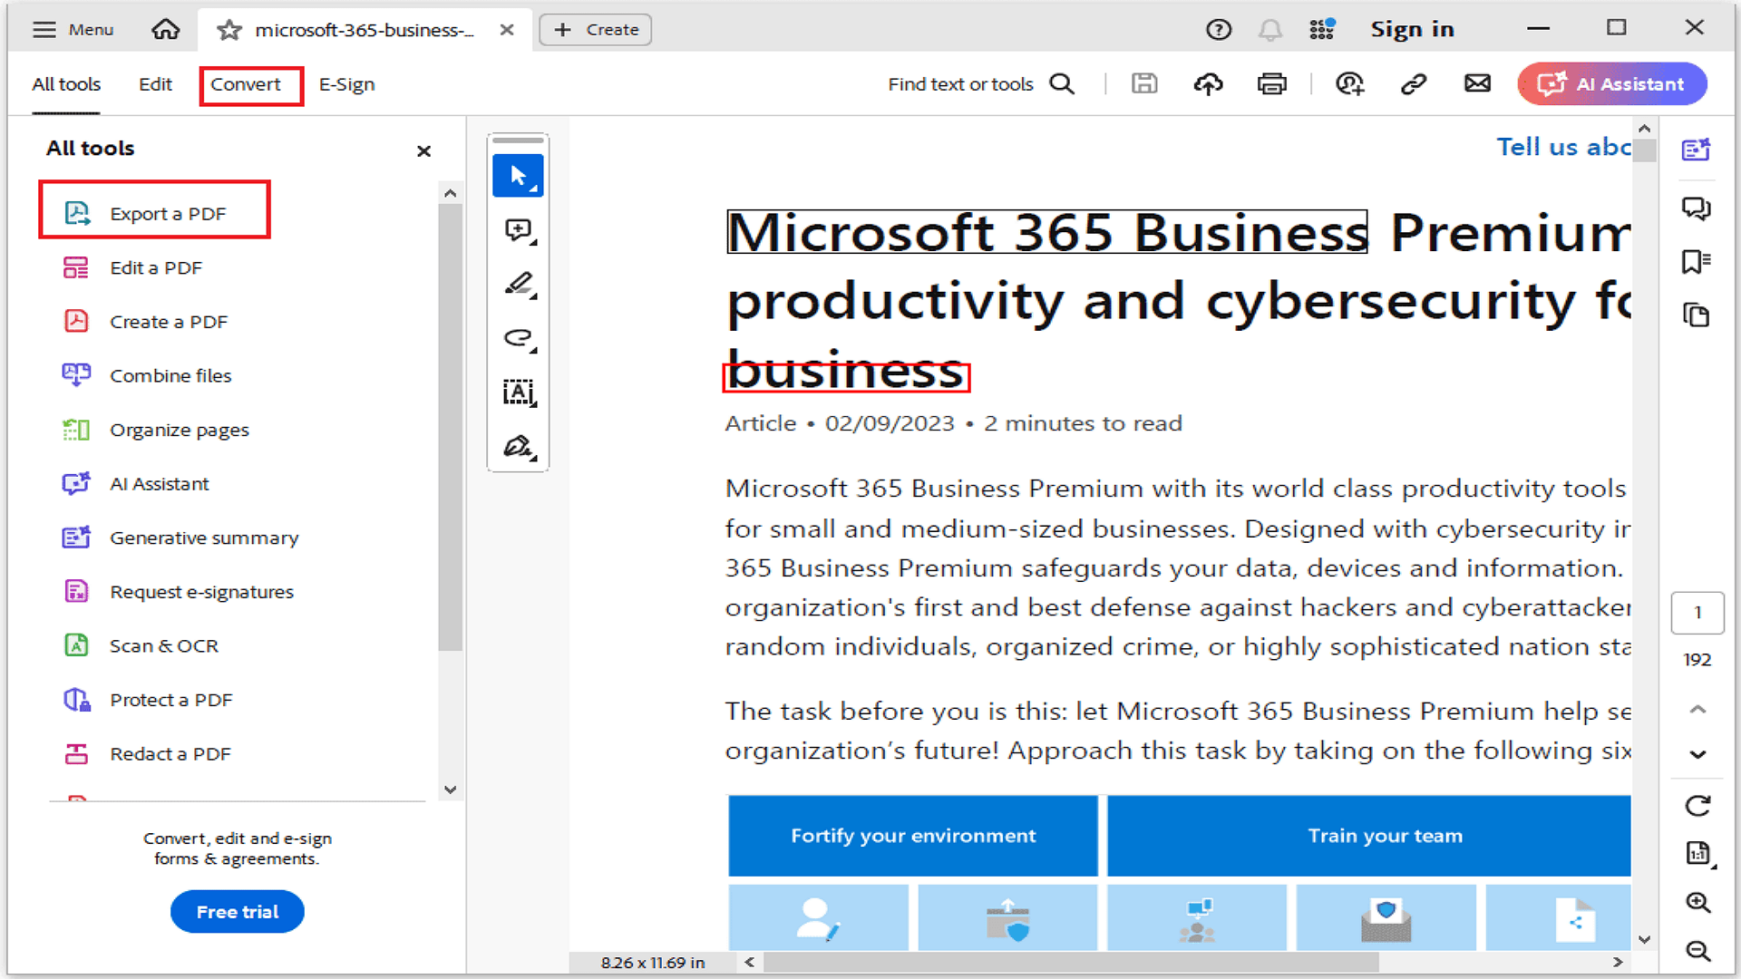This screenshot has height=979, width=1741.
Task: Click tools list scroll down arrow
Action: point(450,790)
